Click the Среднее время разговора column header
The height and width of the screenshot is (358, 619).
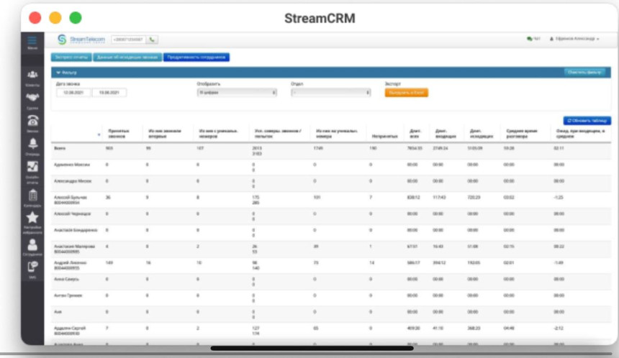coord(522,133)
